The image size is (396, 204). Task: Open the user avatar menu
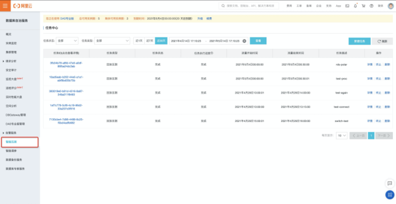[391, 6]
